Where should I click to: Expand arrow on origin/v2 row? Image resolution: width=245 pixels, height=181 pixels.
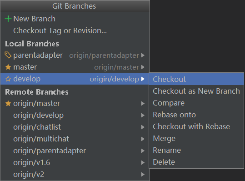point(143,175)
